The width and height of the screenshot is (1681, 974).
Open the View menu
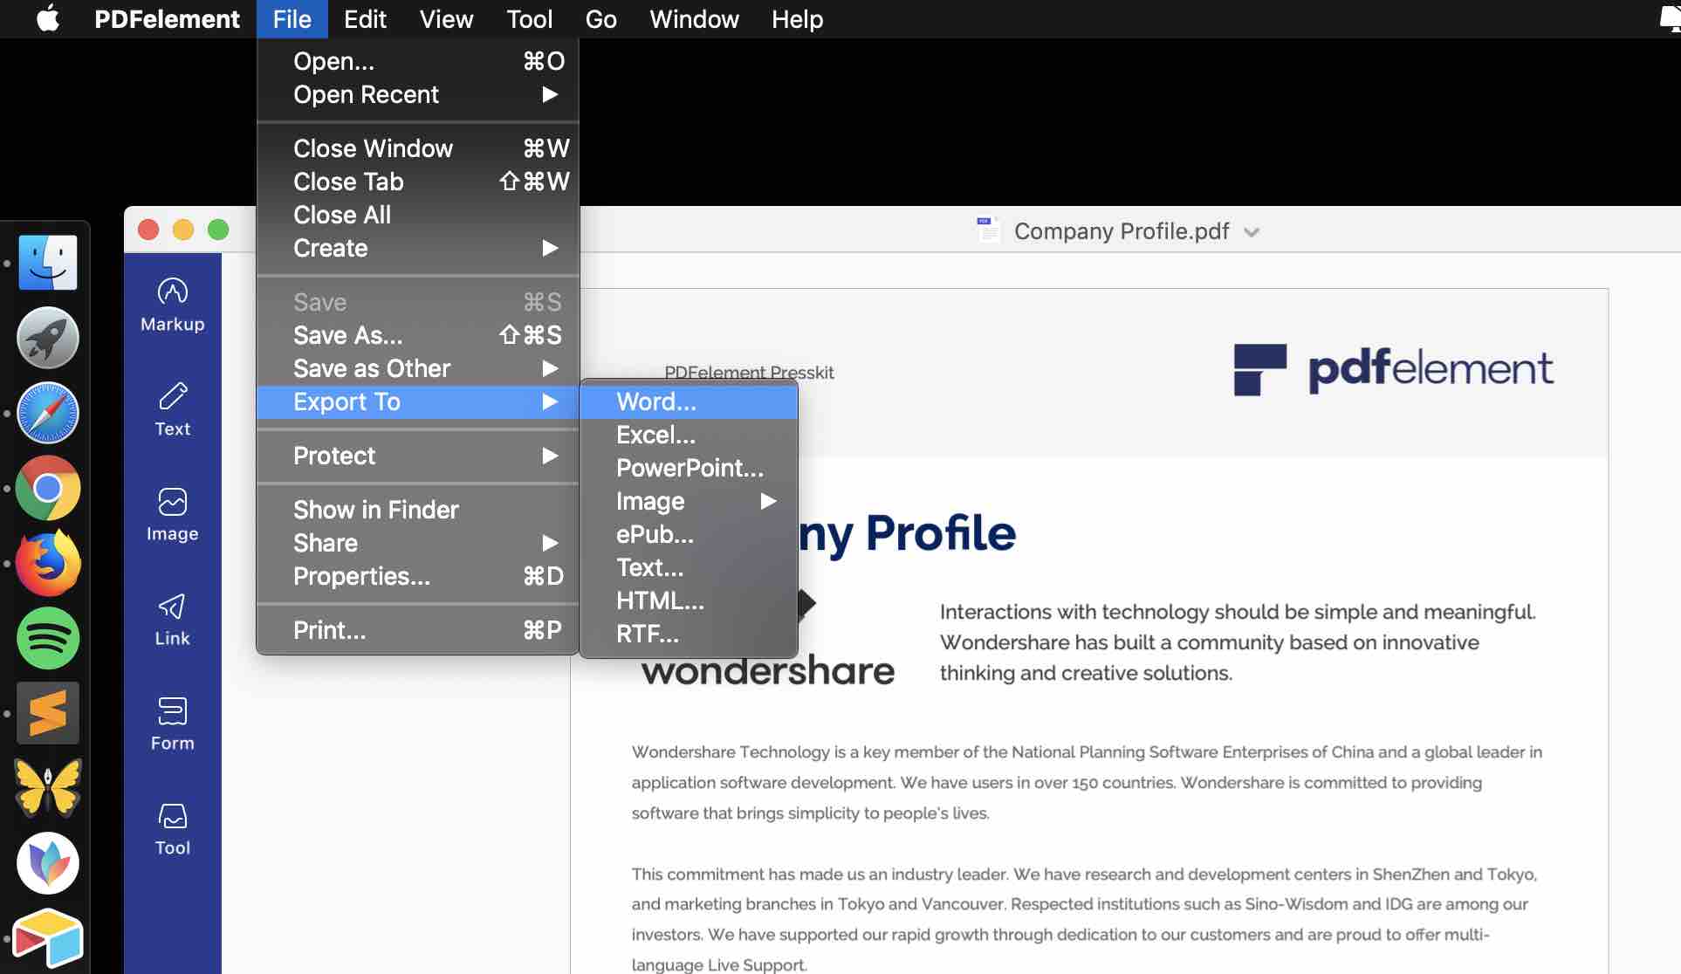[x=446, y=19]
